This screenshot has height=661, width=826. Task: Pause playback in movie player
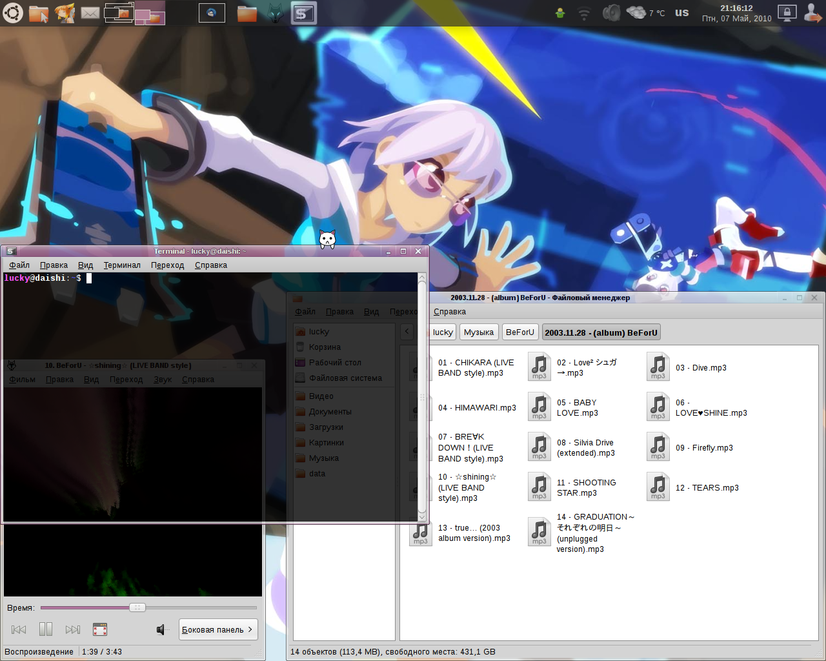(x=46, y=629)
